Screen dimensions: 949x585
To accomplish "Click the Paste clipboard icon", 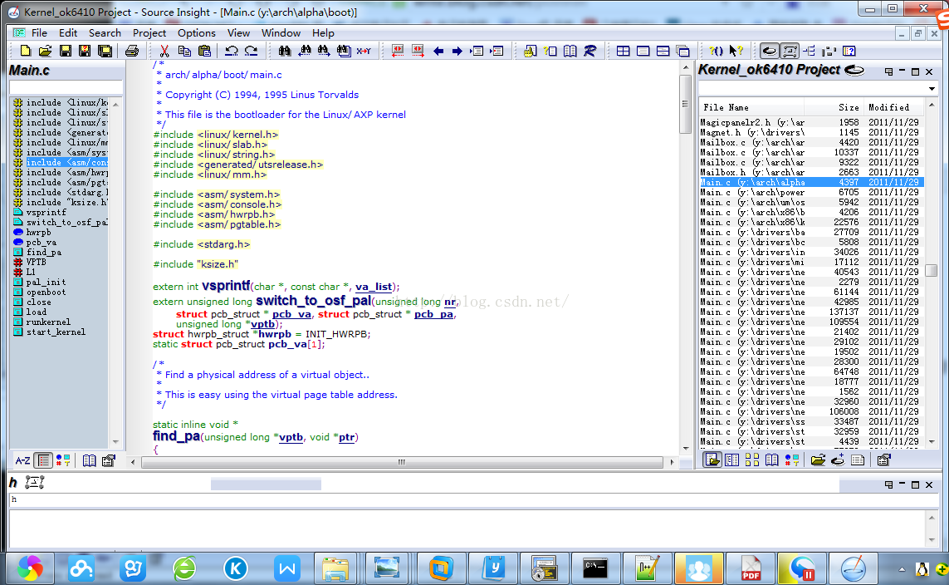I will (x=204, y=51).
